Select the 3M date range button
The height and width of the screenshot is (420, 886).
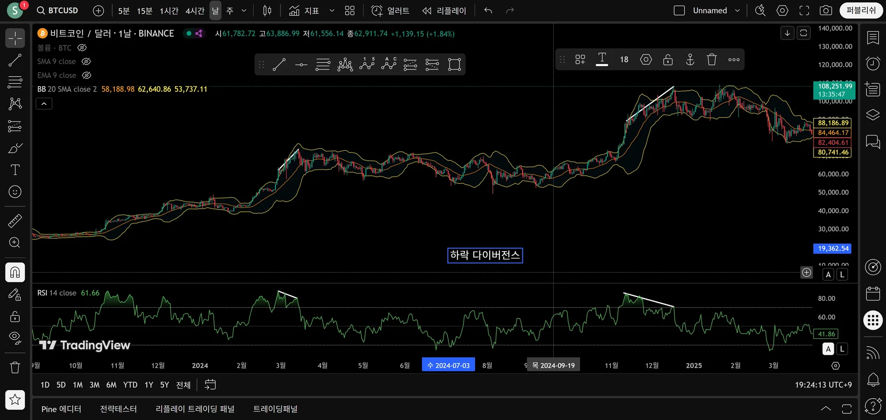[94, 385]
